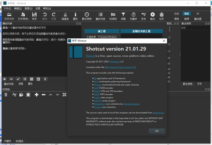Viewport: 212px width, 145px height.
Task: Switch playlist to tiles grid view
Action: pyautogui.click(x=31, y=79)
